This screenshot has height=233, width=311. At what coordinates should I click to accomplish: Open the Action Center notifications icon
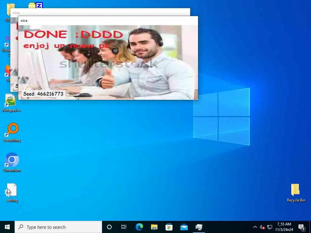[301, 227]
